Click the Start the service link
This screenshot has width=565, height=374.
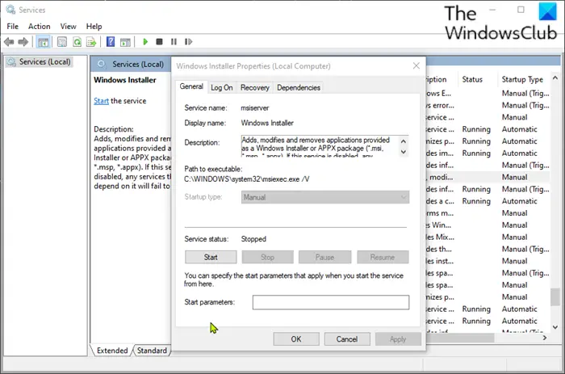(x=101, y=101)
